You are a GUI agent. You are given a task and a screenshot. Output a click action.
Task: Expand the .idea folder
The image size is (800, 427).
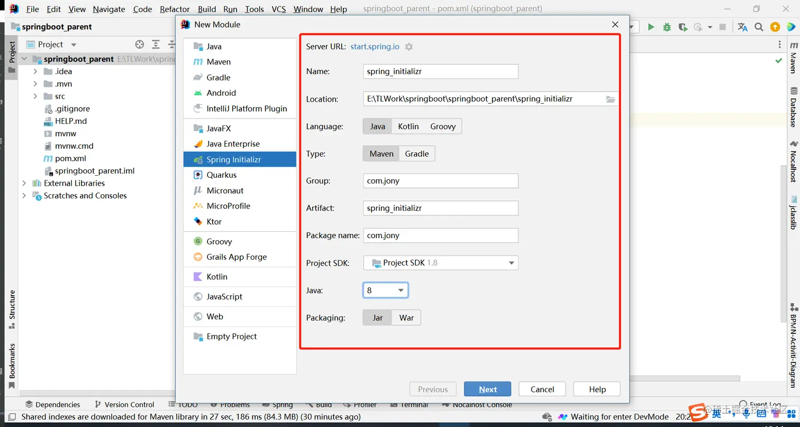35,71
